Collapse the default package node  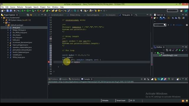click(x=6, y=25)
